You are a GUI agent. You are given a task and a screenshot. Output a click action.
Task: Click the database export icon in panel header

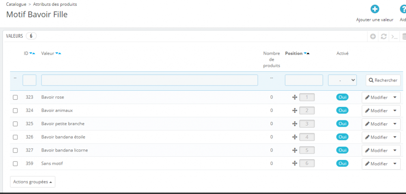point(404,37)
